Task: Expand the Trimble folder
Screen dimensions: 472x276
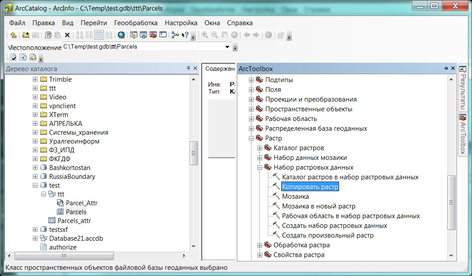Action: [x=35, y=79]
